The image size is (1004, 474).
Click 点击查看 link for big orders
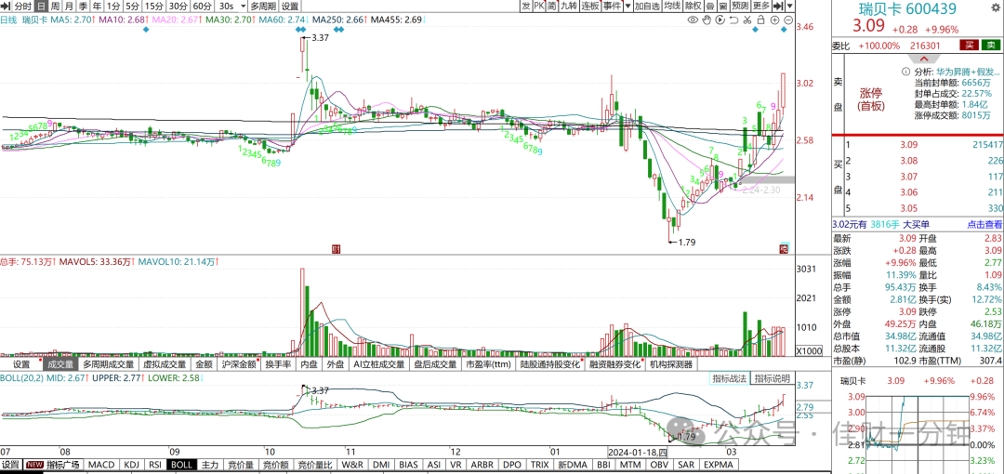point(984,224)
